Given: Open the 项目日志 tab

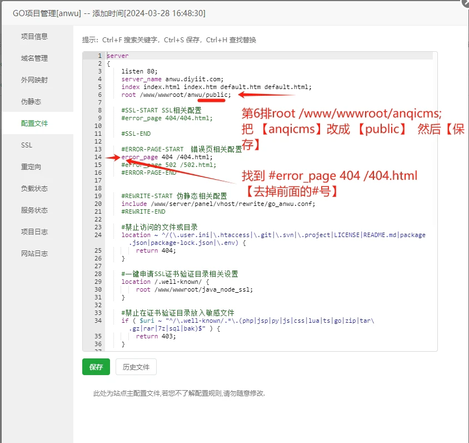Looking at the screenshot, I should click(x=34, y=232).
